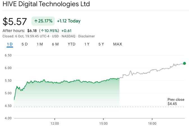This screenshot has width=189, height=128.
Task: Show the 5Y price history
Action: pyautogui.click(x=101, y=44)
